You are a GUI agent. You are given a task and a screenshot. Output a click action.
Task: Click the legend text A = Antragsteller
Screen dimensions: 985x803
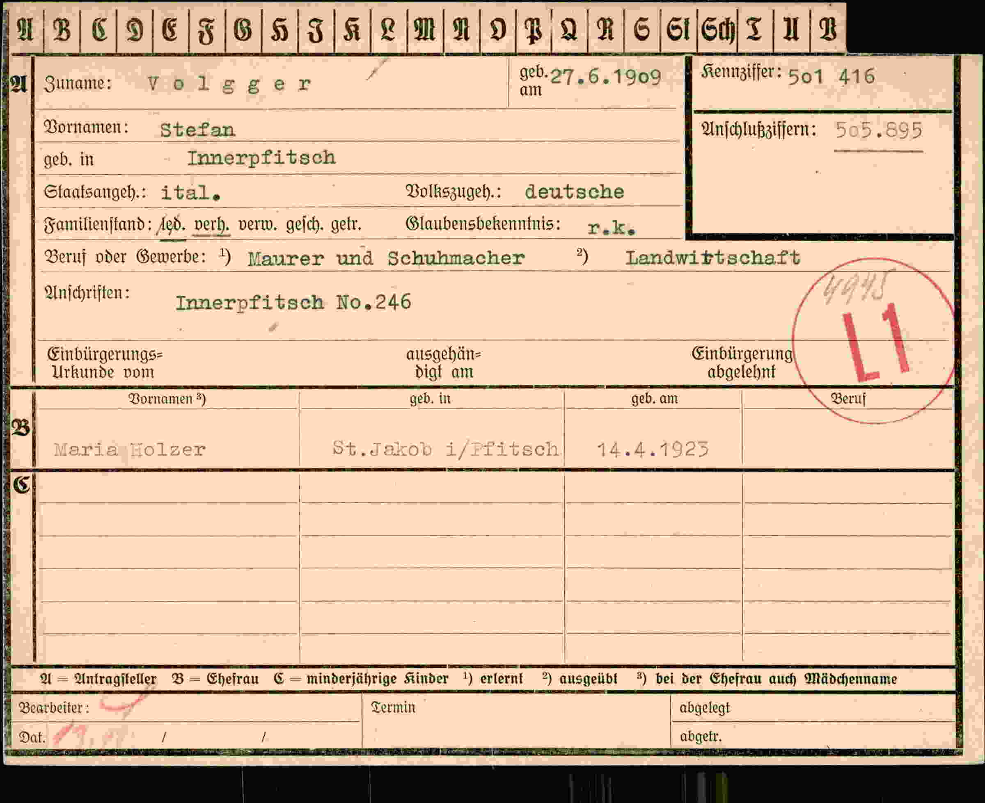(98, 679)
